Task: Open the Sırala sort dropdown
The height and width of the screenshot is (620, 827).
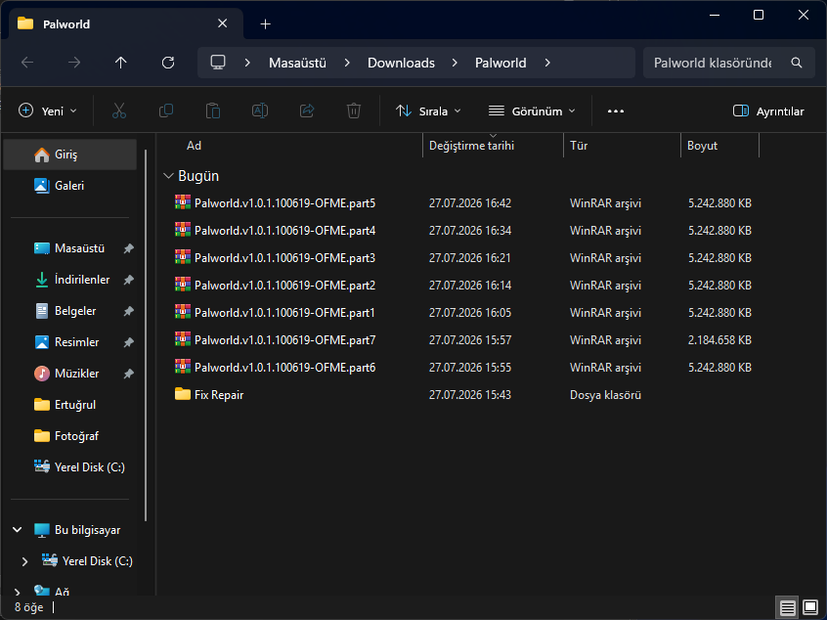Action: (x=428, y=111)
